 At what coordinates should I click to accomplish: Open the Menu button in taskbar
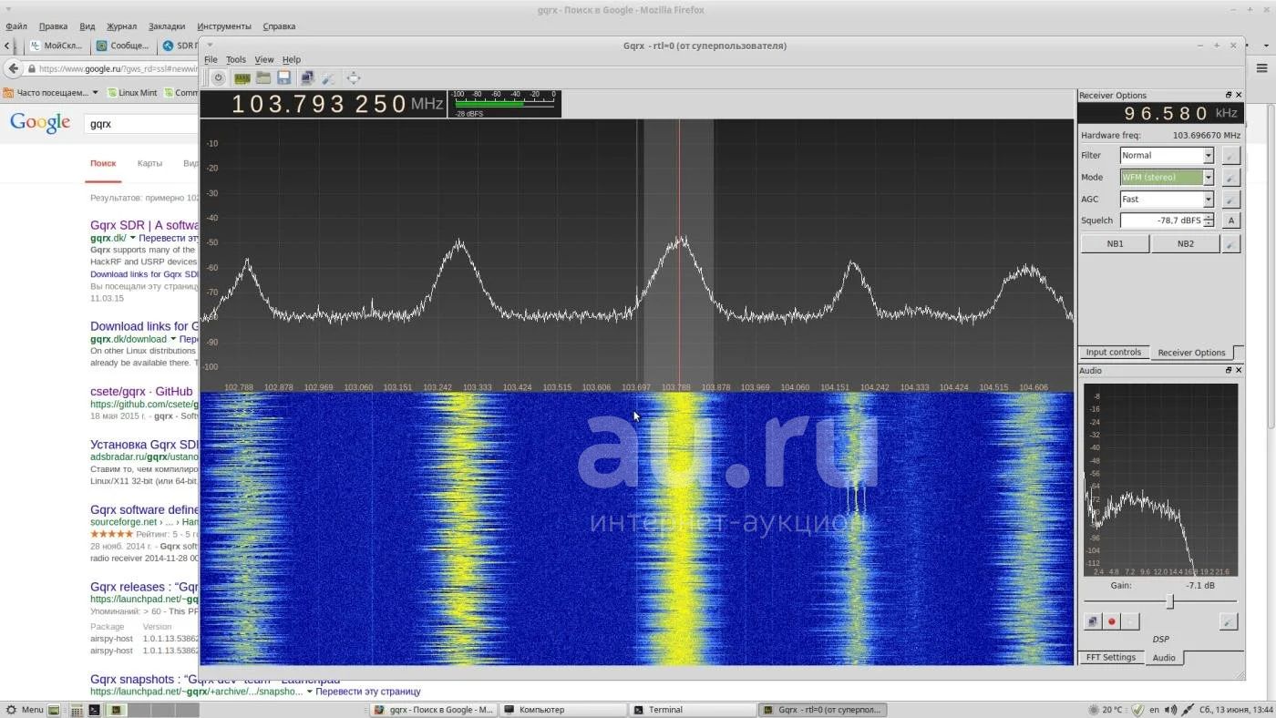pyautogui.click(x=25, y=710)
